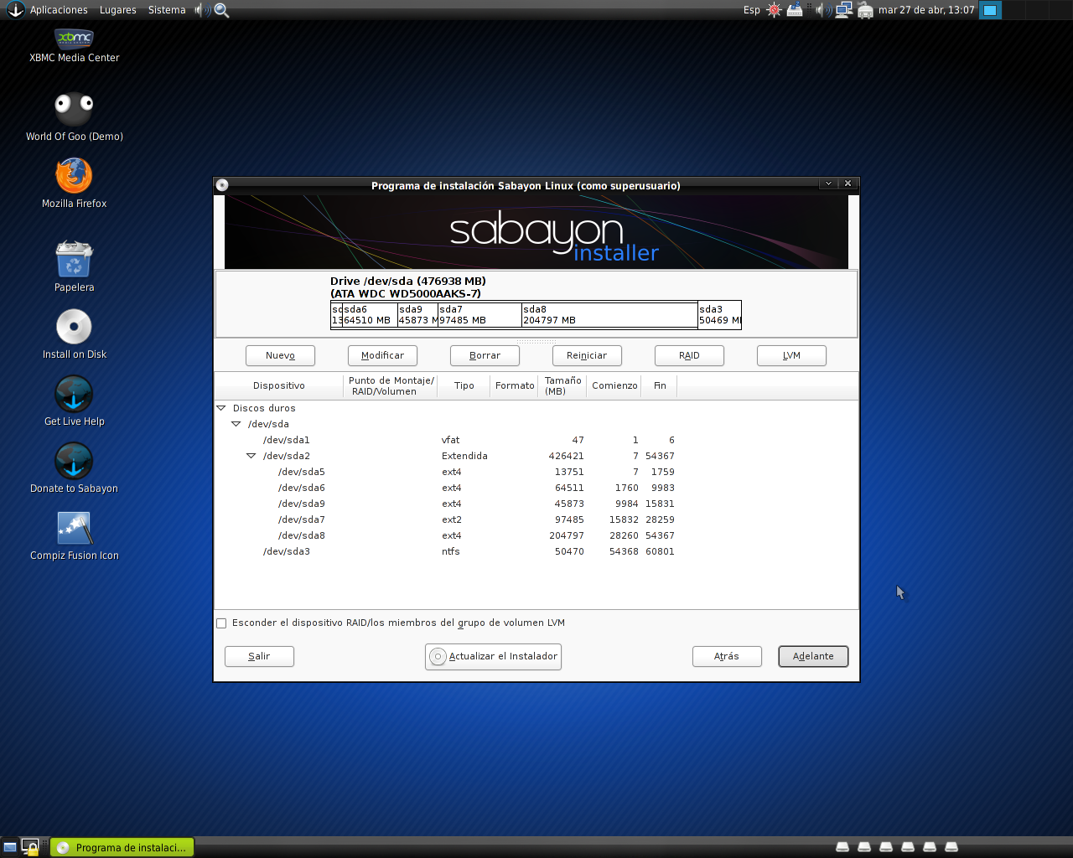Image resolution: width=1073 pixels, height=858 pixels.
Task: Select the /dev/sda9 partition row
Action: click(536, 504)
